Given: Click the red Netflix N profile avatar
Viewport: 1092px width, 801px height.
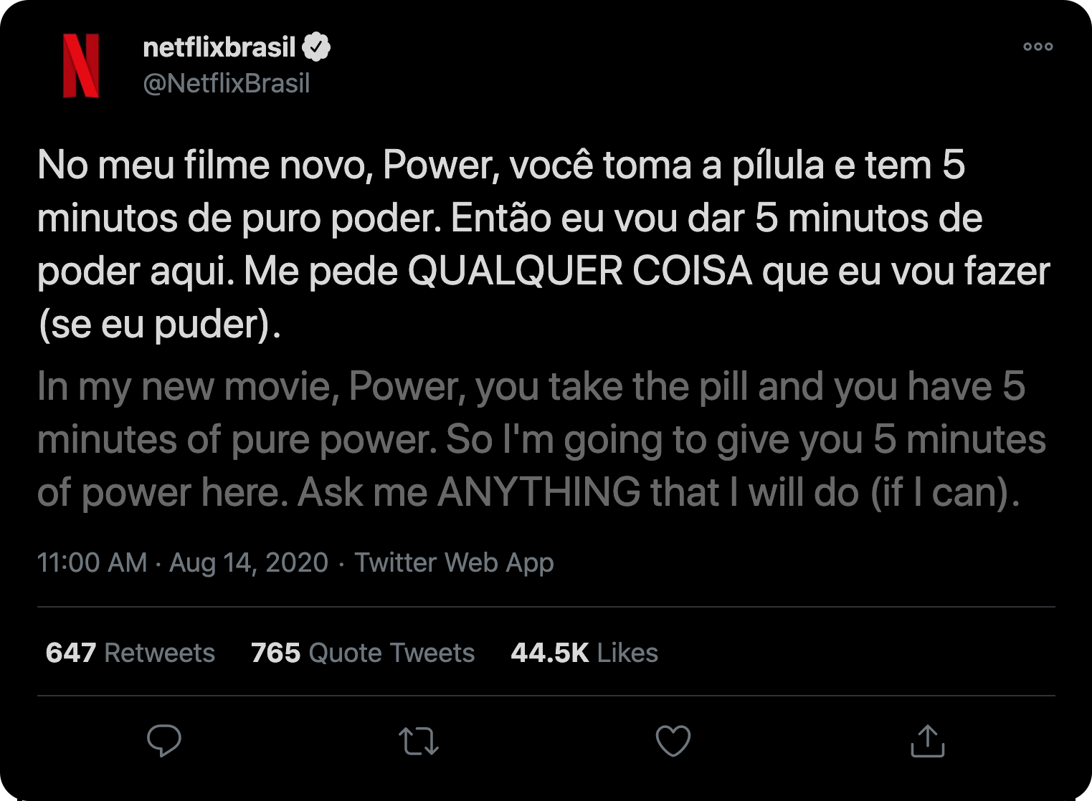Looking at the screenshot, I should pos(81,65).
